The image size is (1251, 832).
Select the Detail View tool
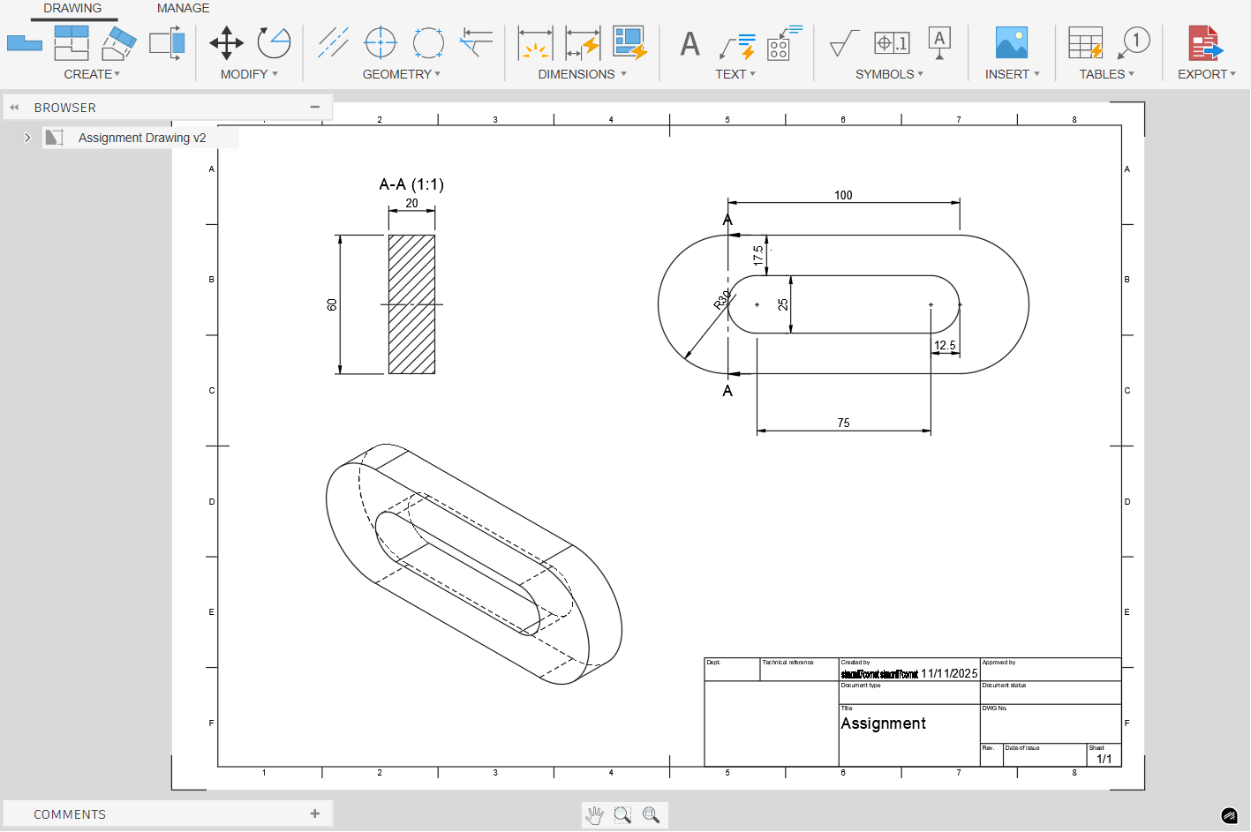[167, 42]
